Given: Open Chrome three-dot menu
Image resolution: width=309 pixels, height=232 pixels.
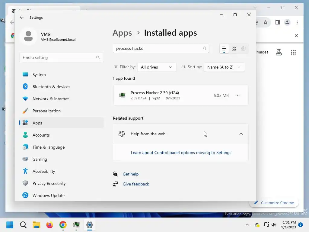Looking at the screenshot, I should (297, 22).
